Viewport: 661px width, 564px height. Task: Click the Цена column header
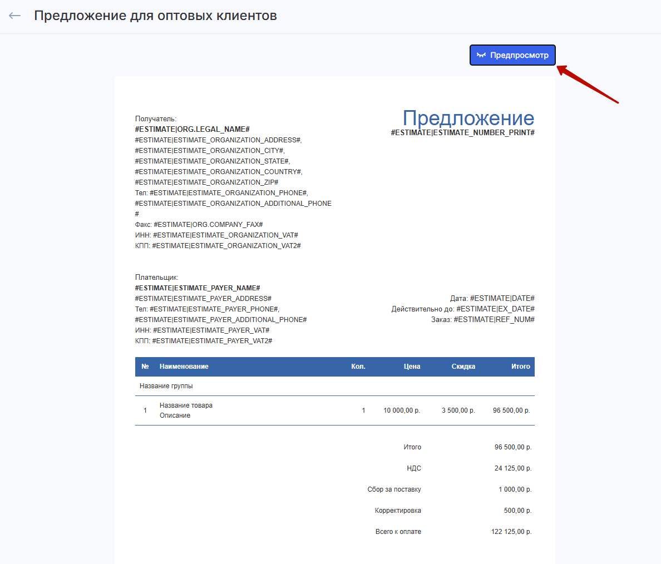coord(412,367)
